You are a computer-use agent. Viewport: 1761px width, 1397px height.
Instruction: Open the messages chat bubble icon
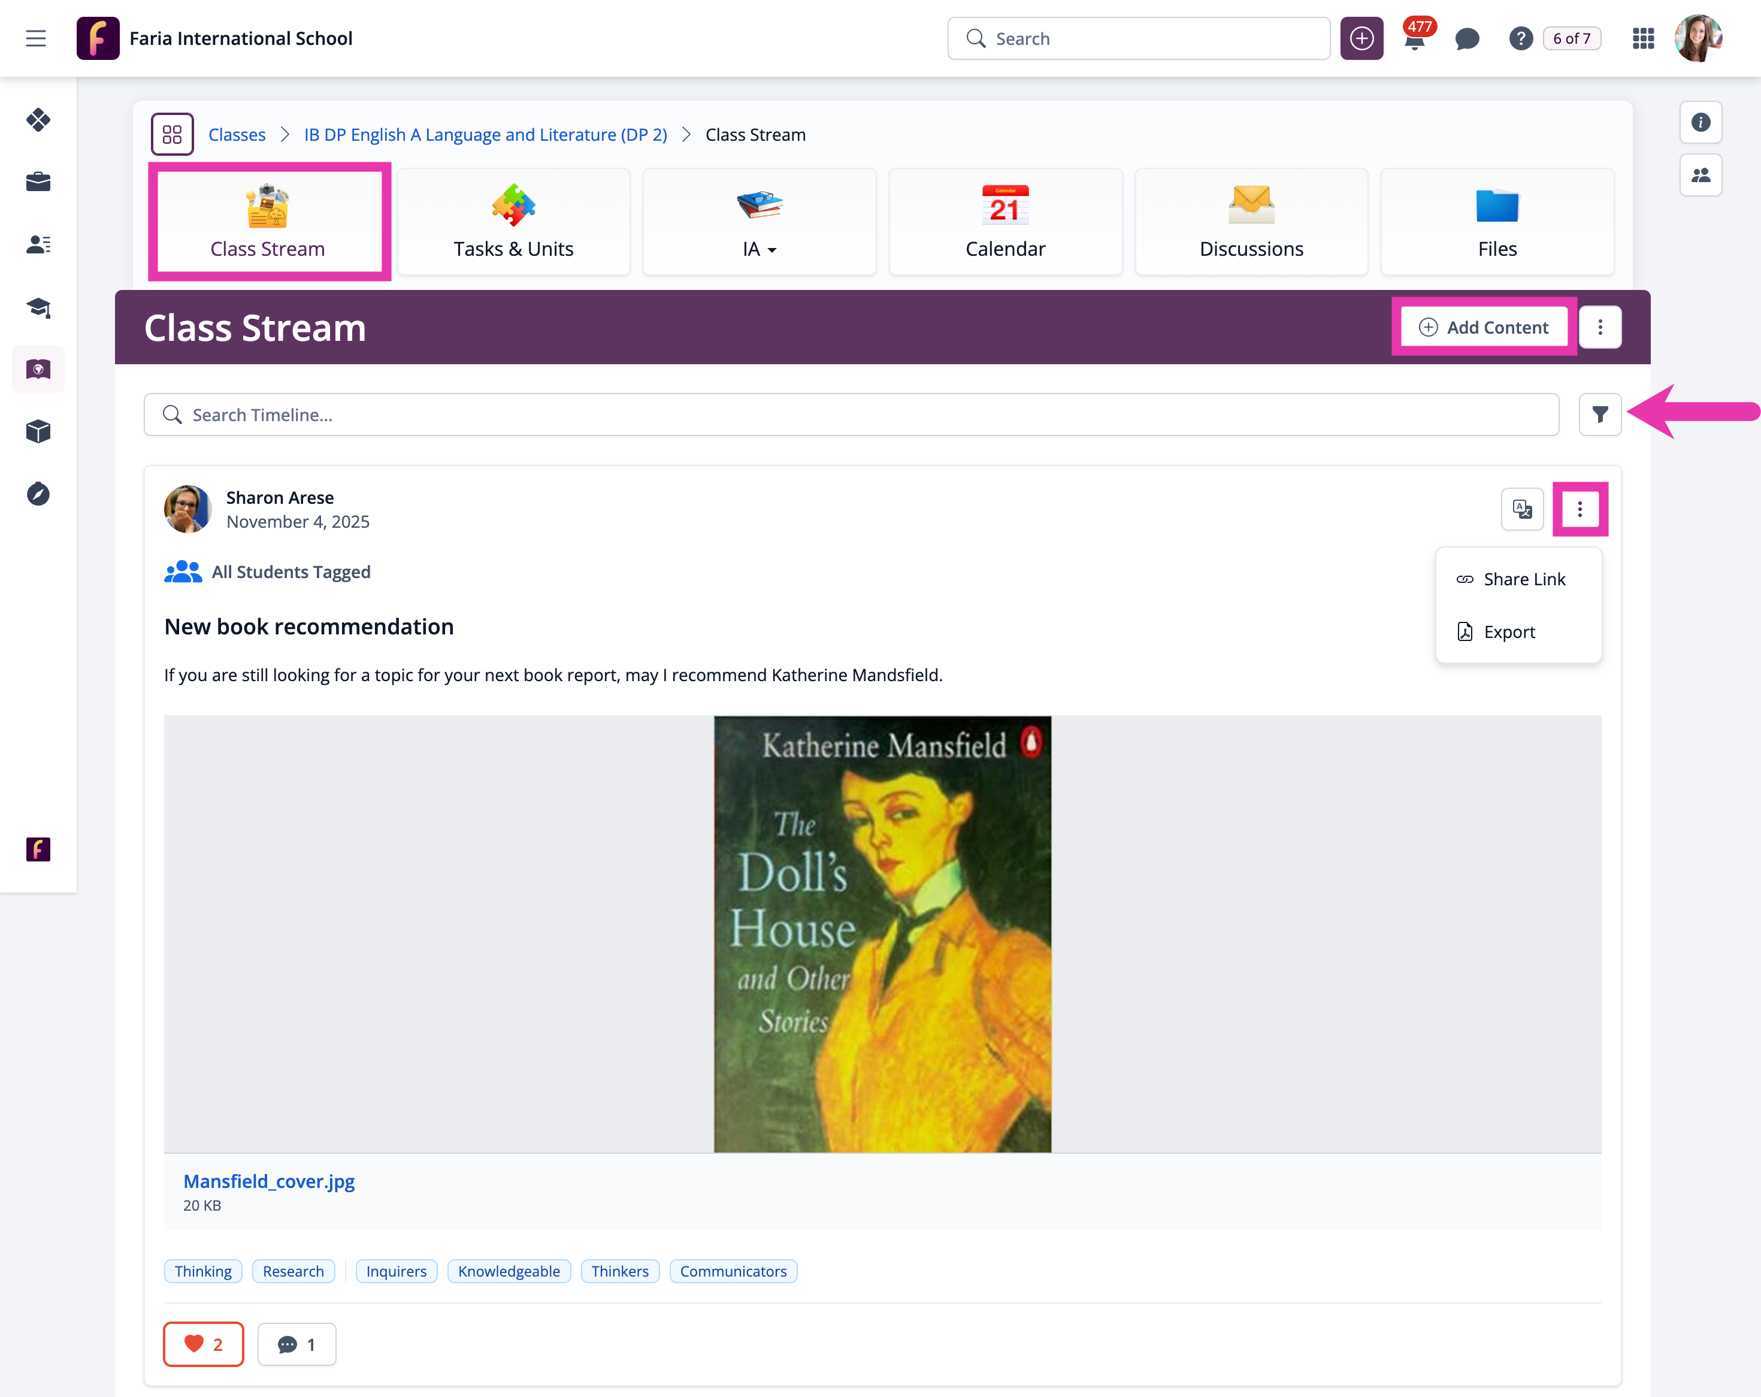1467,38
